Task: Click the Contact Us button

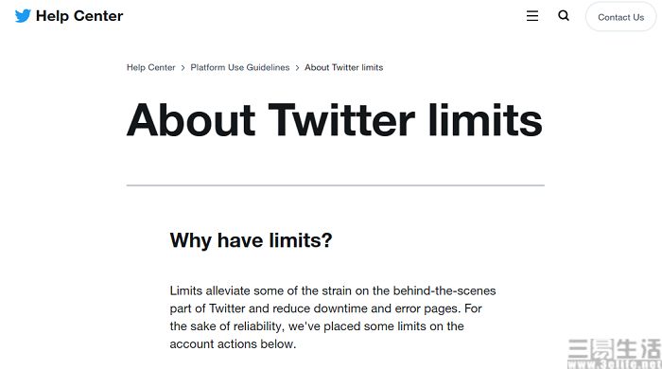Action: (620, 17)
